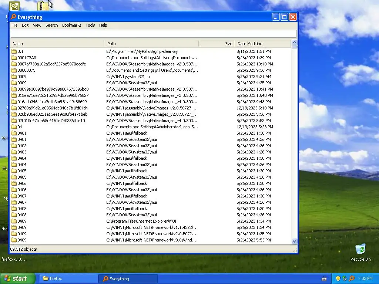Select 0409 row in Internet Explorer\MUI path
The image size is (379, 284).
coord(151,221)
